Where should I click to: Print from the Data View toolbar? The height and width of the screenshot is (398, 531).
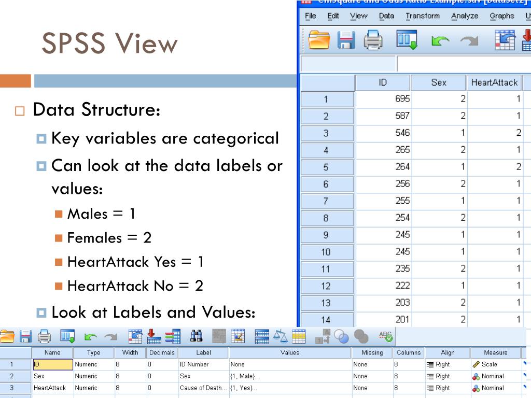373,40
